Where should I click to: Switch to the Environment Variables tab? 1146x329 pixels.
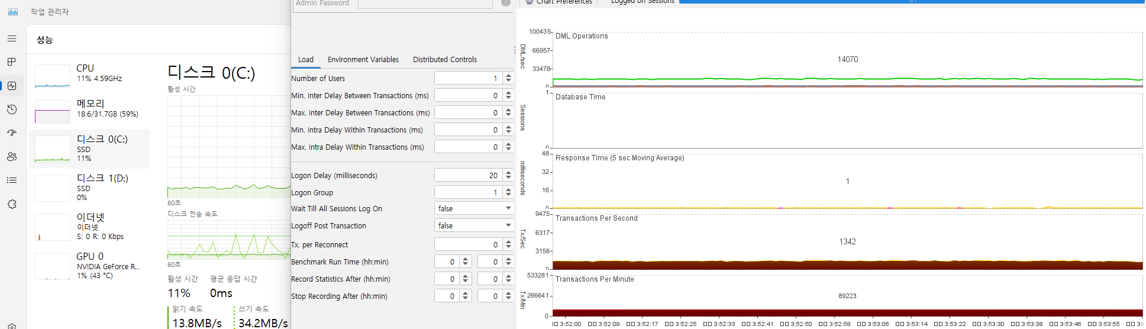[x=363, y=60]
